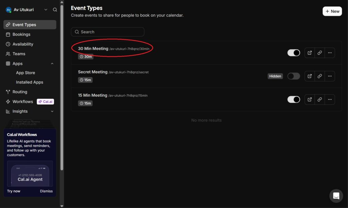348x208 pixels.
Task: Open preview for 30 Min Meeting
Action: click(310, 53)
